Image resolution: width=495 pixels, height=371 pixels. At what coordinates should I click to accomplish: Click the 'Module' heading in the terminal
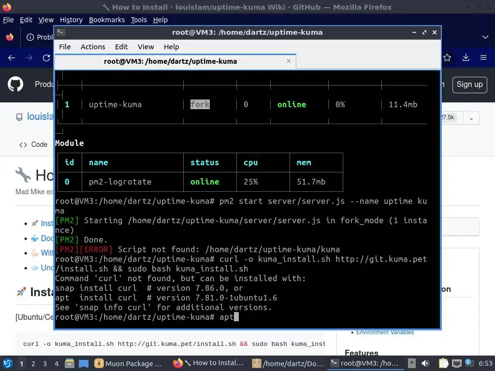70,143
